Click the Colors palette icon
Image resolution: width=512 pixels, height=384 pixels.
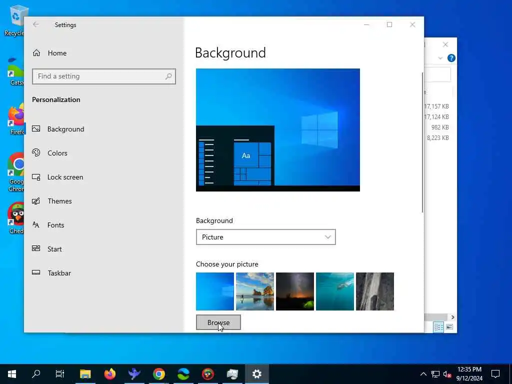click(x=36, y=152)
